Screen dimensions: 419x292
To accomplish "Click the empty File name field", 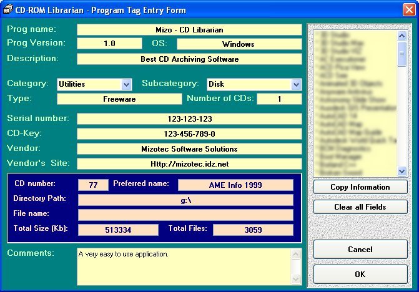I will pos(185,215).
